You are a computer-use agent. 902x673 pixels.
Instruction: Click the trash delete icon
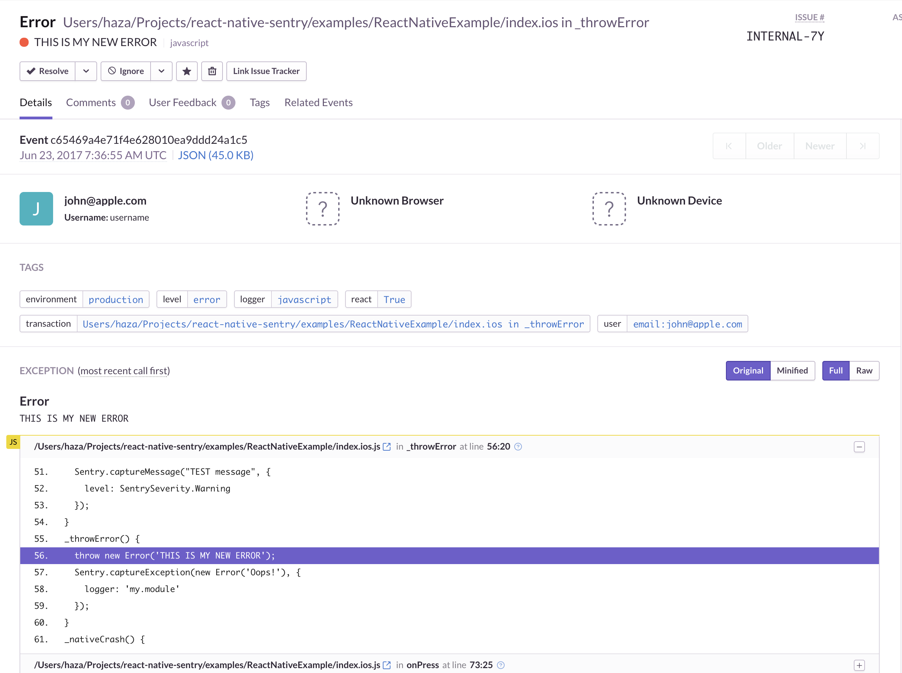click(212, 71)
